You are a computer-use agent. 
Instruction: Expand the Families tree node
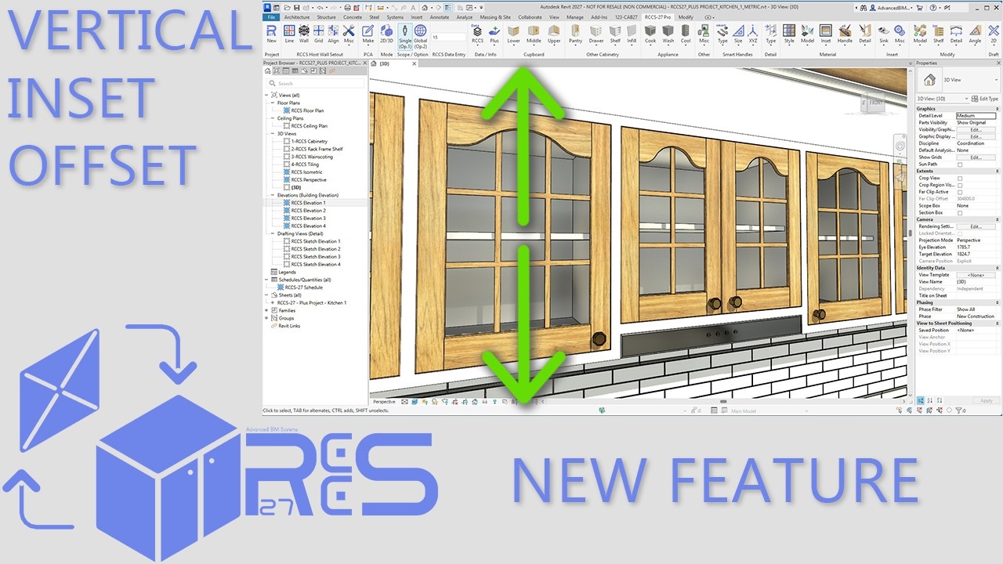267,310
